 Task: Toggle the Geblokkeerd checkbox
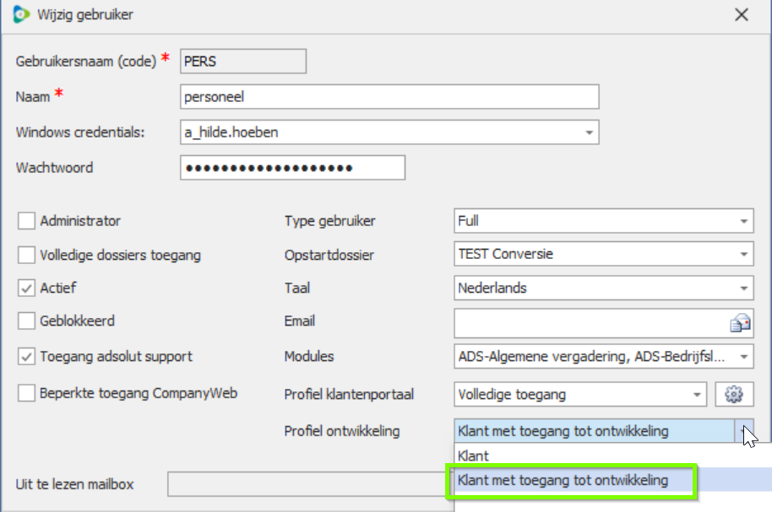[27, 321]
